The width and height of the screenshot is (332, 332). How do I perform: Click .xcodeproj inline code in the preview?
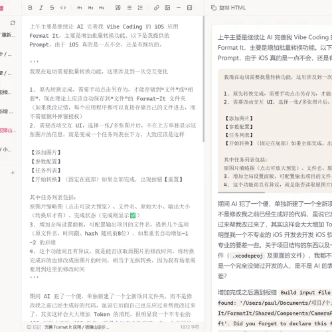[248, 256]
